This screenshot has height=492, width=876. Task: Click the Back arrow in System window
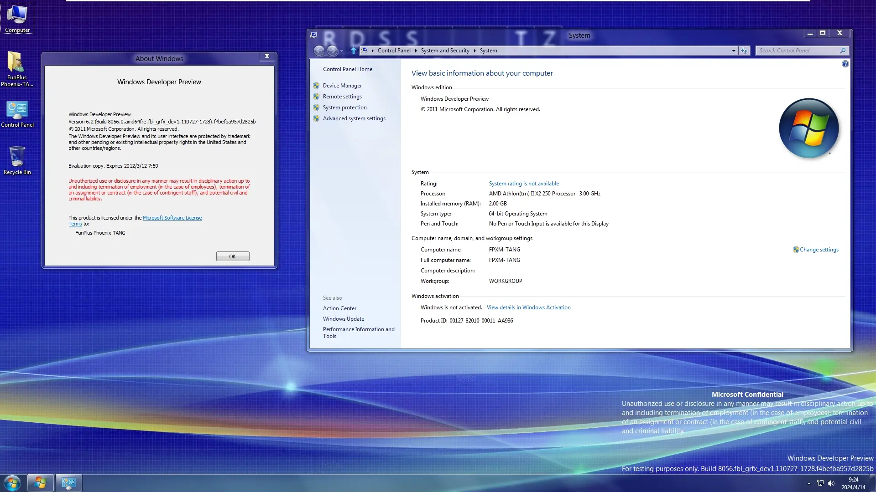click(x=319, y=51)
